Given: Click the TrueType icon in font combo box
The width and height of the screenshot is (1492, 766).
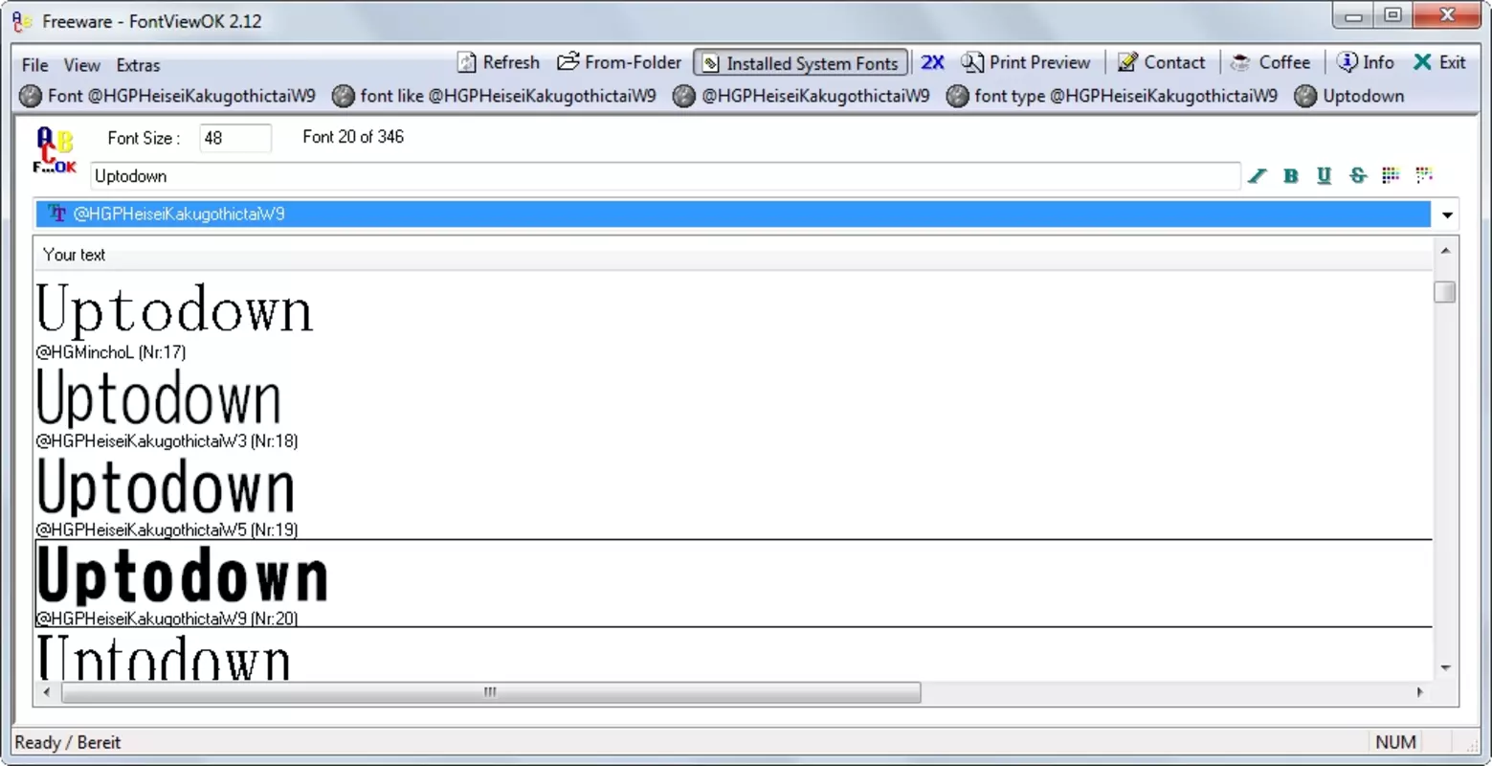Looking at the screenshot, I should (x=56, y=214).
